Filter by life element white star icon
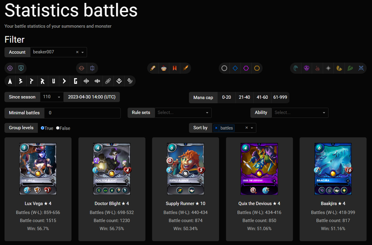Image resolution: width=372 pixels, height=245 pixels. coord(328,68)
